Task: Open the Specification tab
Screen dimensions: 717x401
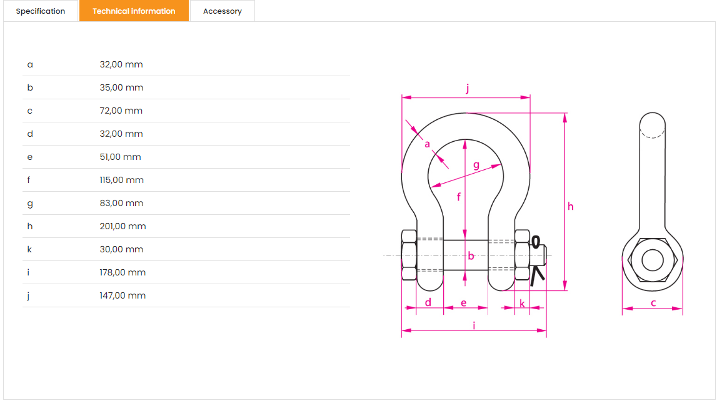Action: tap(41, 11)
